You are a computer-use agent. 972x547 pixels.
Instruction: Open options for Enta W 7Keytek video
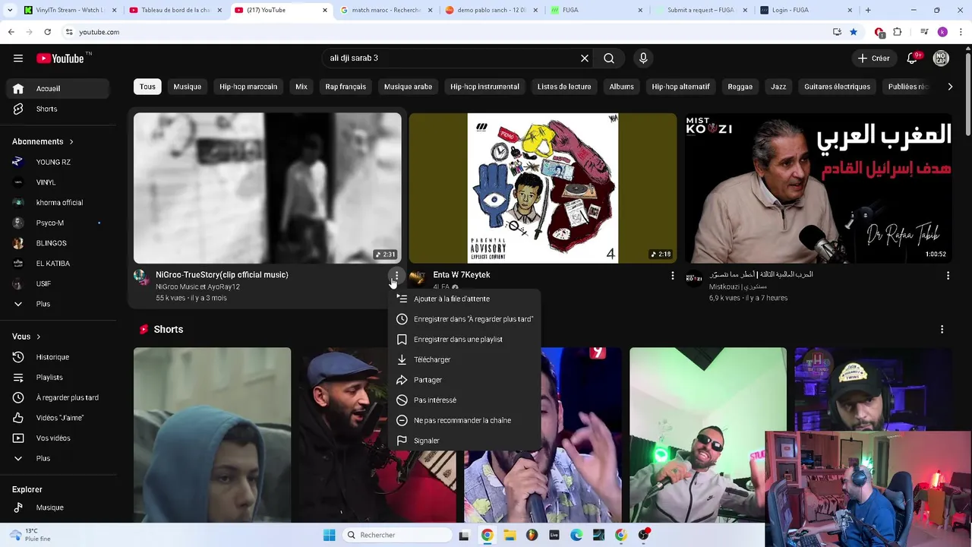point(672,276)
